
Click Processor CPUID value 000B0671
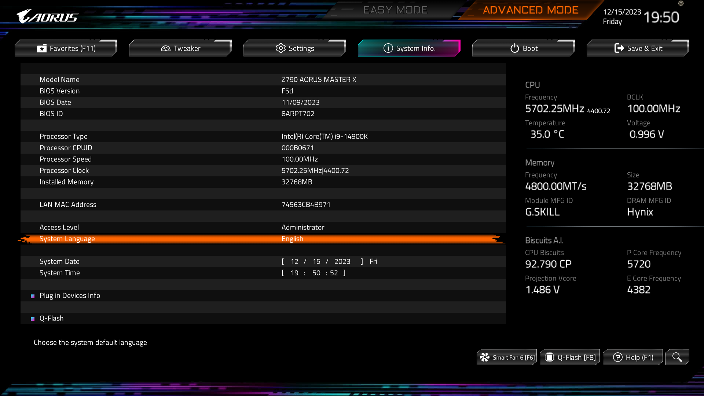click(298, 148)
